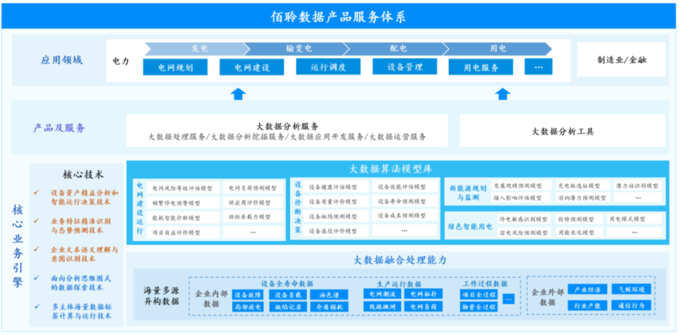Click checkmark beside 业务特征精准识别与态势预测技术
Image resolution: width=681 pixels, height=335 pixels.
click(x=37, y=220)
